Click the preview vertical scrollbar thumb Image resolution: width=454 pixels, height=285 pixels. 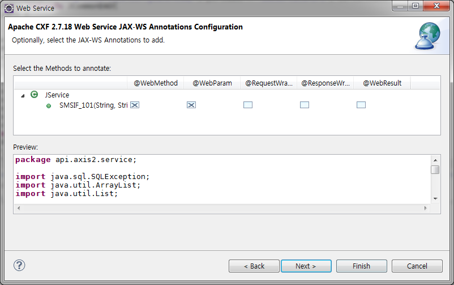435,169
